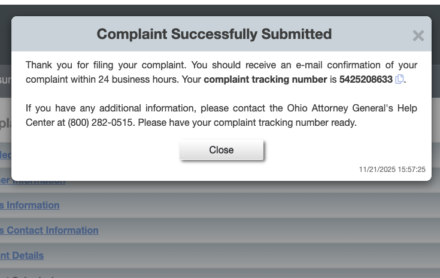The width and height of the screenshot is (440, 278).
Task: Click the 11/21/2025 15:57:25 timestamp
Action: pyautogui.click(x=392, y=170)
